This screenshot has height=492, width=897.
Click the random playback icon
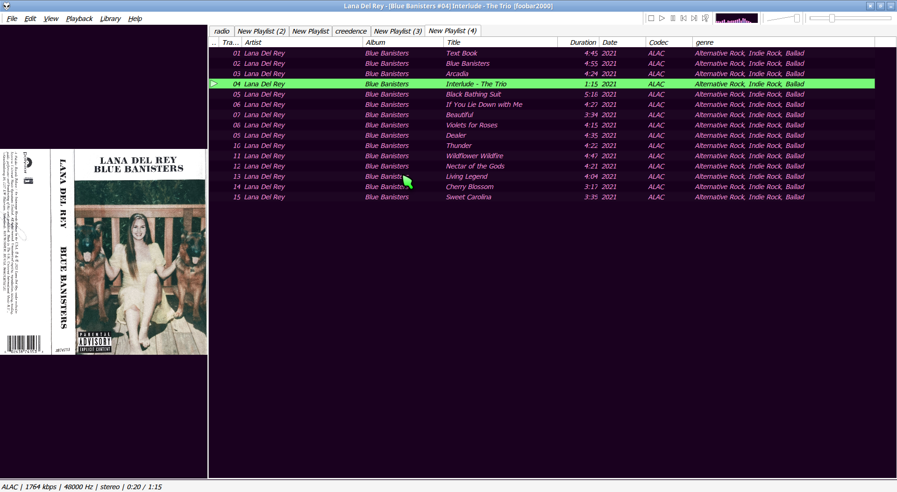pyautogui.click(x=705, y=18)
